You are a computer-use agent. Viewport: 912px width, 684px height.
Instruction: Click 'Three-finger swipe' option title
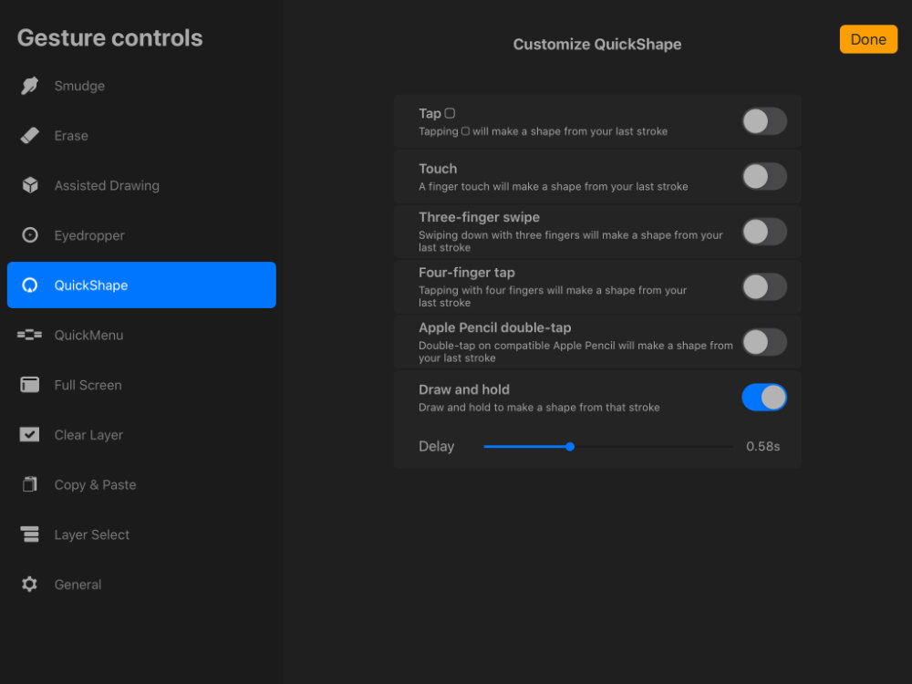click(479, 217)
